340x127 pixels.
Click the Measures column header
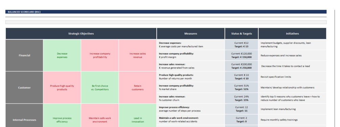[x=191, y=34]
